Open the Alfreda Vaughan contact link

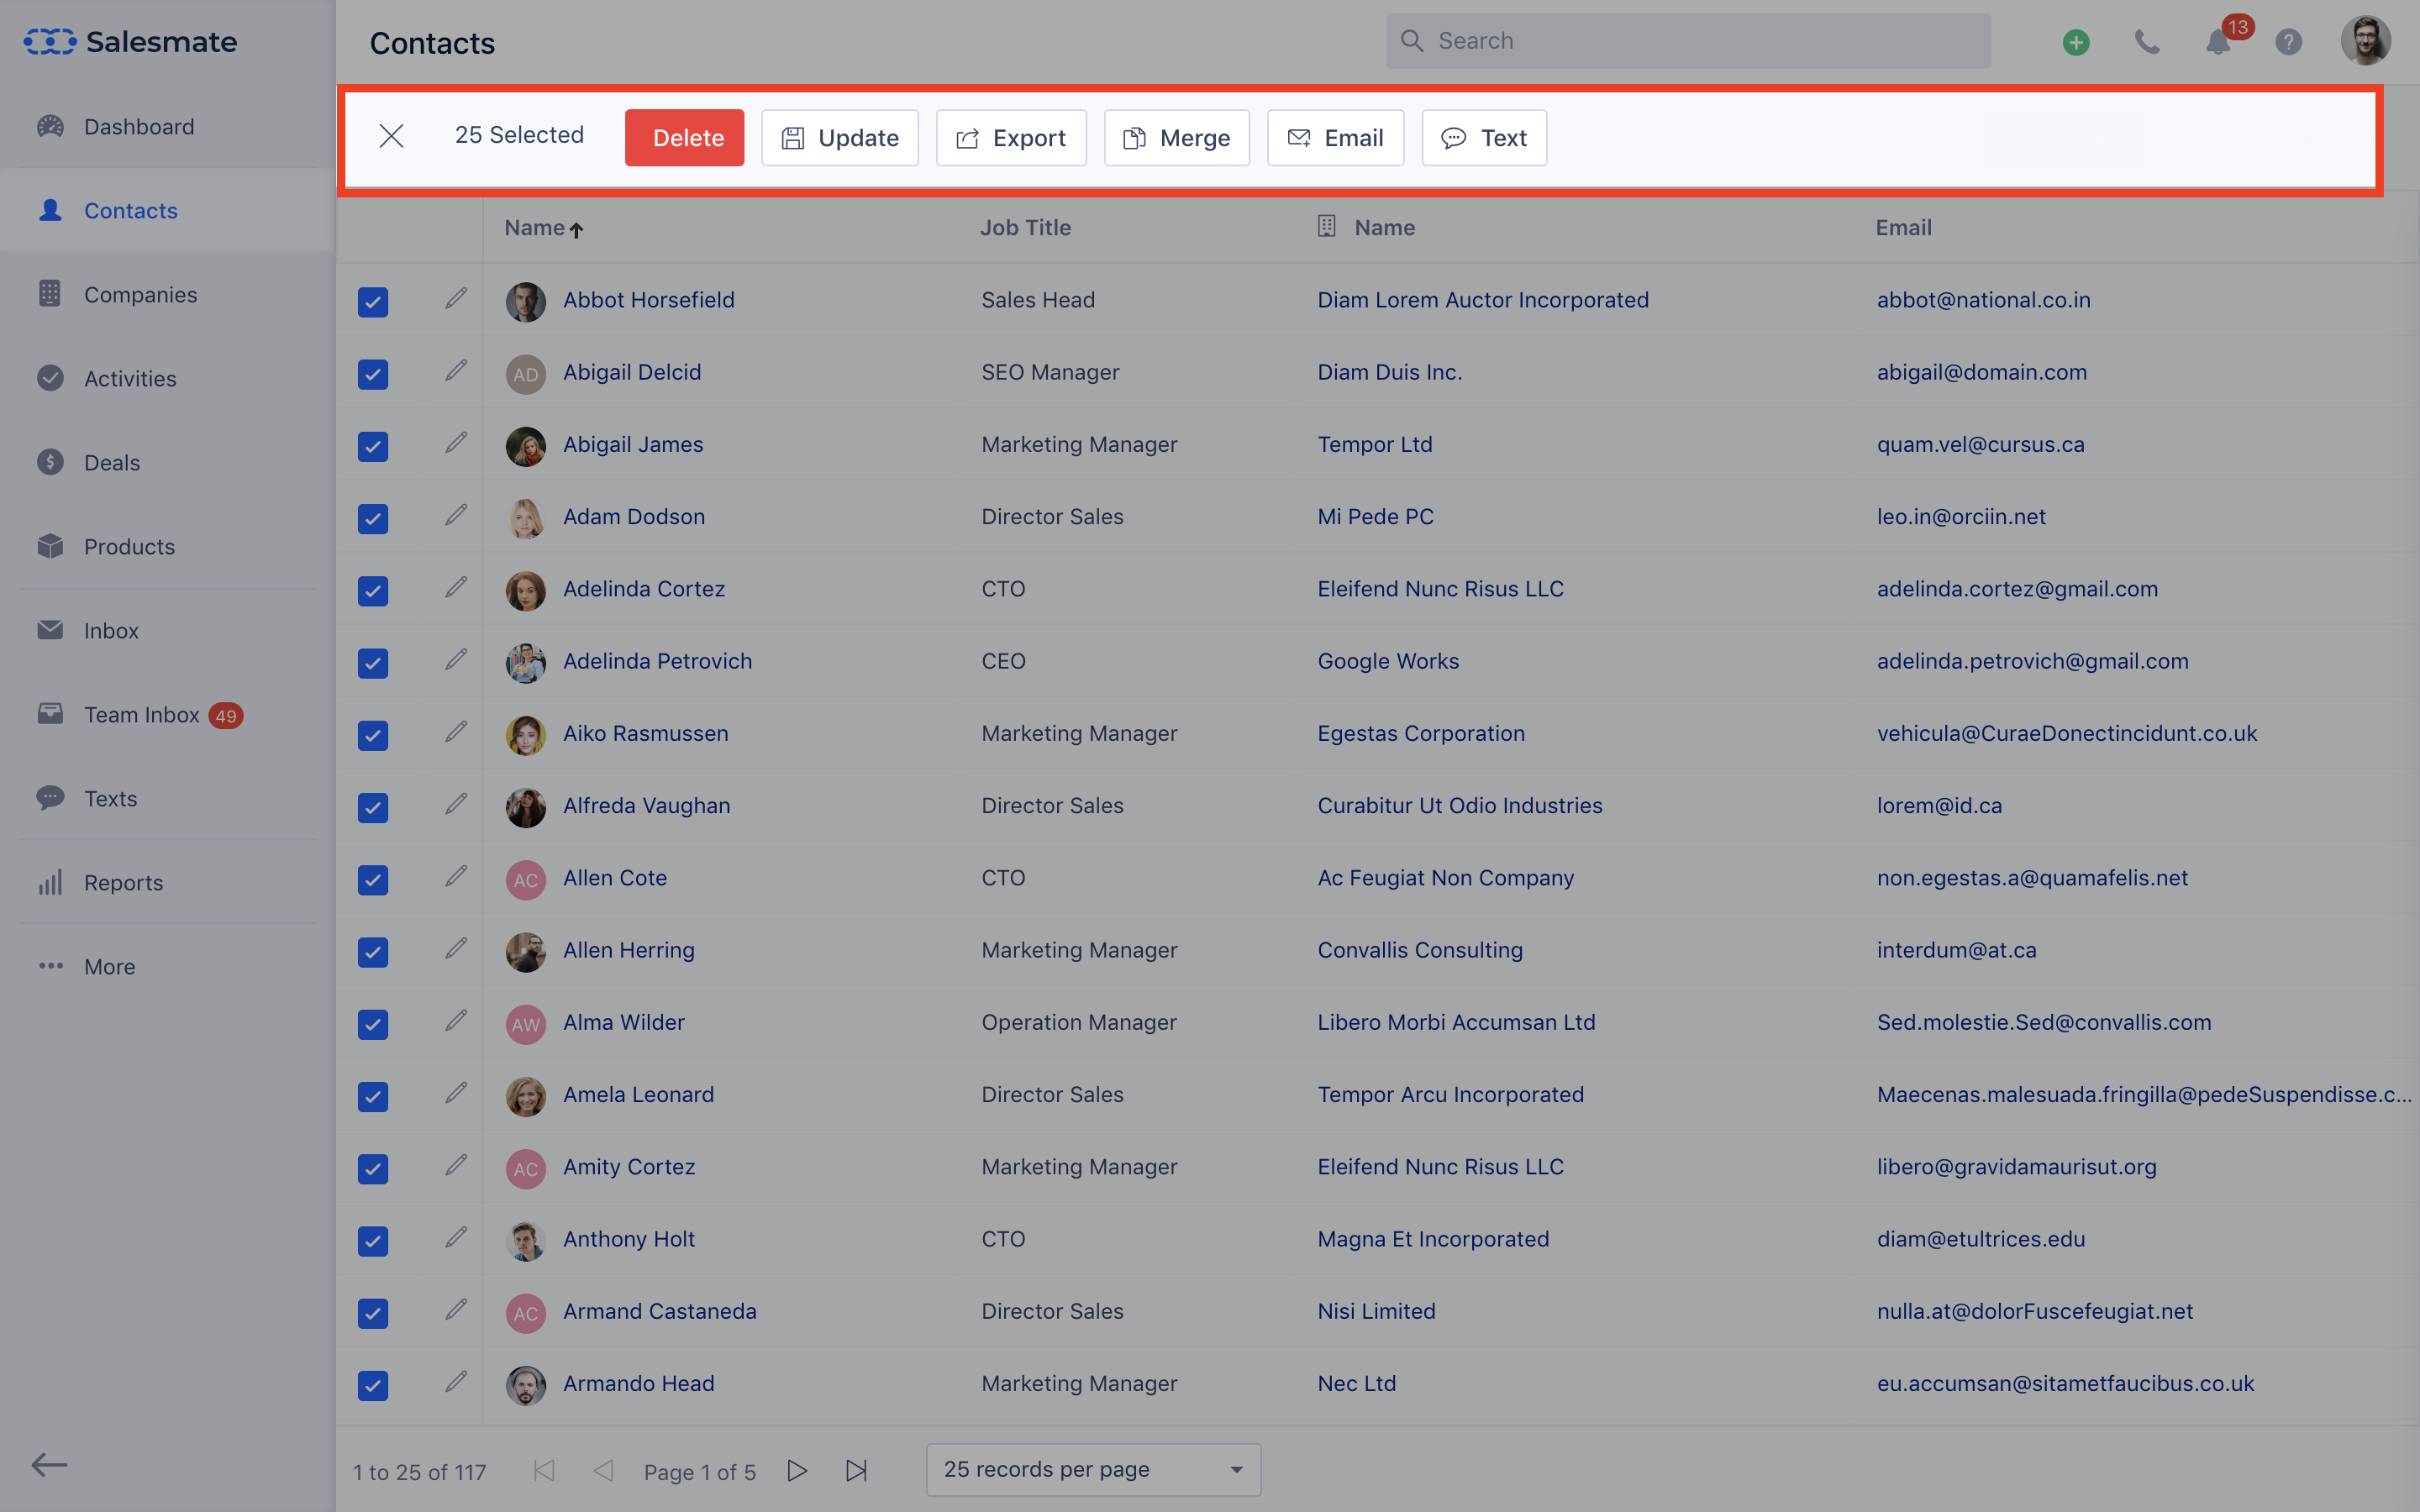pyautogui.click(x=646, y=805)
